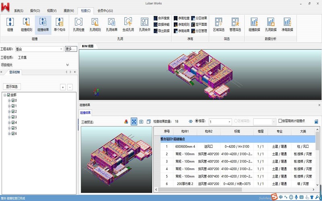Click the - collapse-all button
This screenshot has width=322, height=201.
click(x=70, y=87)
